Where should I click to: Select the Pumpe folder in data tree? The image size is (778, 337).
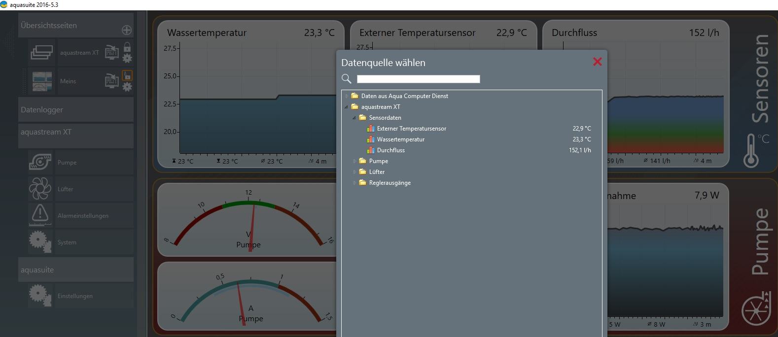[x=379, y=161]
